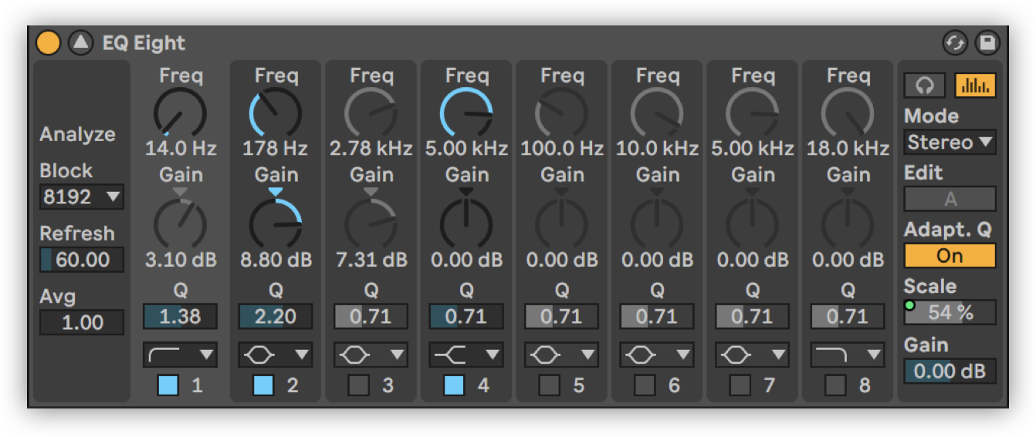Collapse the device with the triangle button

pos(80,42)
